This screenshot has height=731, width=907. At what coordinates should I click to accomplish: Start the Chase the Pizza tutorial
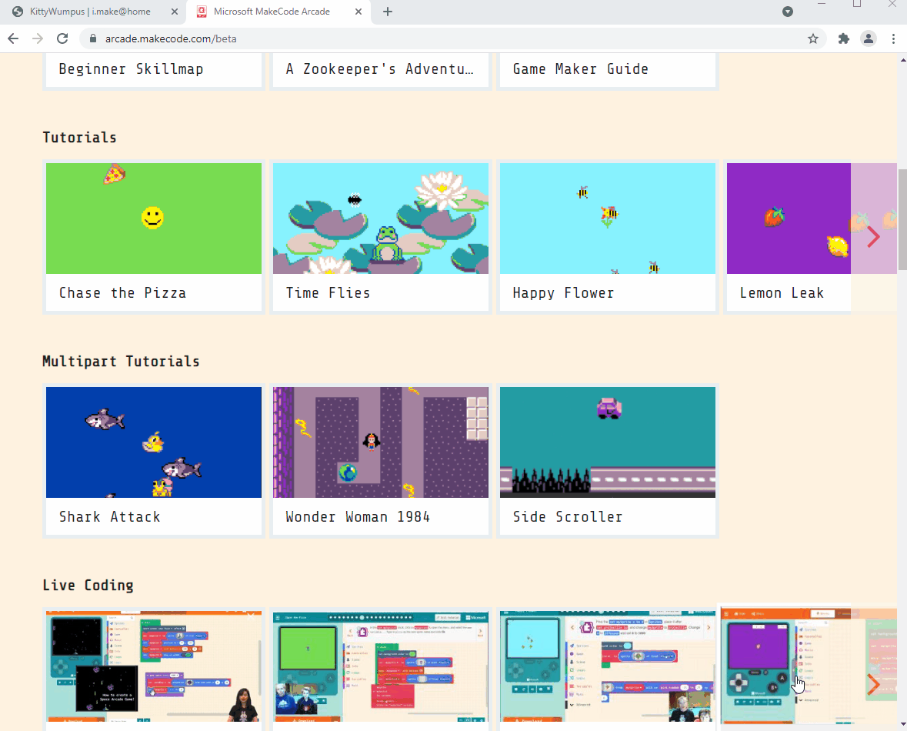[154, 237]
